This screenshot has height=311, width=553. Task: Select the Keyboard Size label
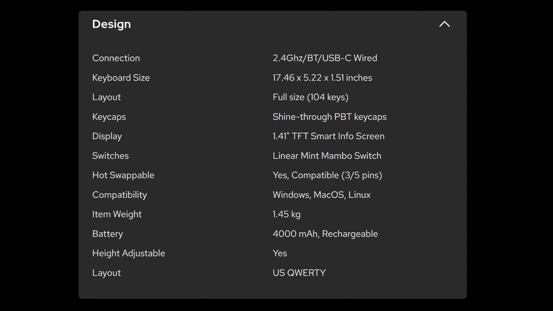pos(121,78)
